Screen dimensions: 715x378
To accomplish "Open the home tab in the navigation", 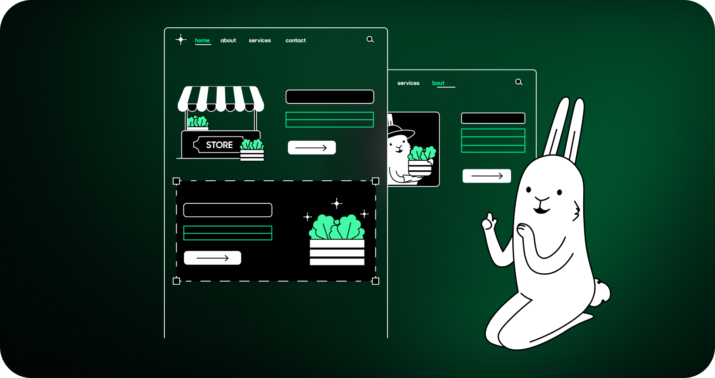I will 202,40.
